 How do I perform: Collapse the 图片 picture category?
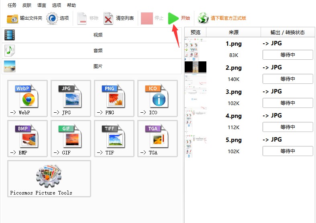tap(92, 66)
